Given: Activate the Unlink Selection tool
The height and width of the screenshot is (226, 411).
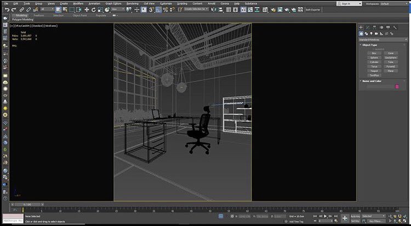Looking at the screenshot, I should click(28, 10).
